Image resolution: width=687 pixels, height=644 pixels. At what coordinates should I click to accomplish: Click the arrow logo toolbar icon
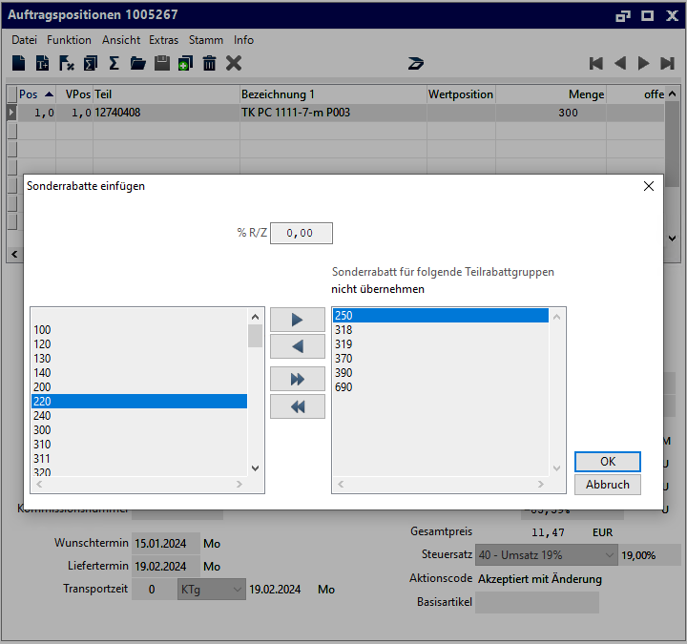point(416,64)
